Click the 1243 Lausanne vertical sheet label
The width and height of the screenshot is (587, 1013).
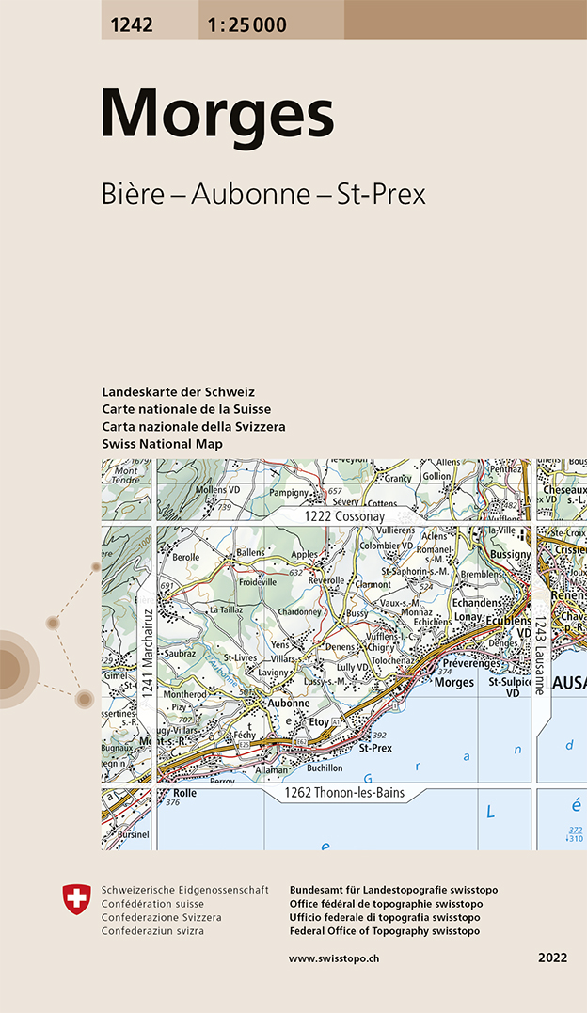coord(540,654)
